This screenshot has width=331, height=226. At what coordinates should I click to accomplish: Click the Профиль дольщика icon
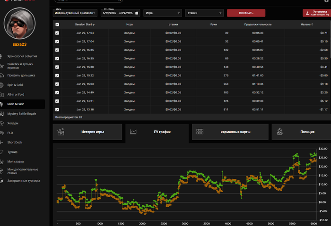point(2,75)
